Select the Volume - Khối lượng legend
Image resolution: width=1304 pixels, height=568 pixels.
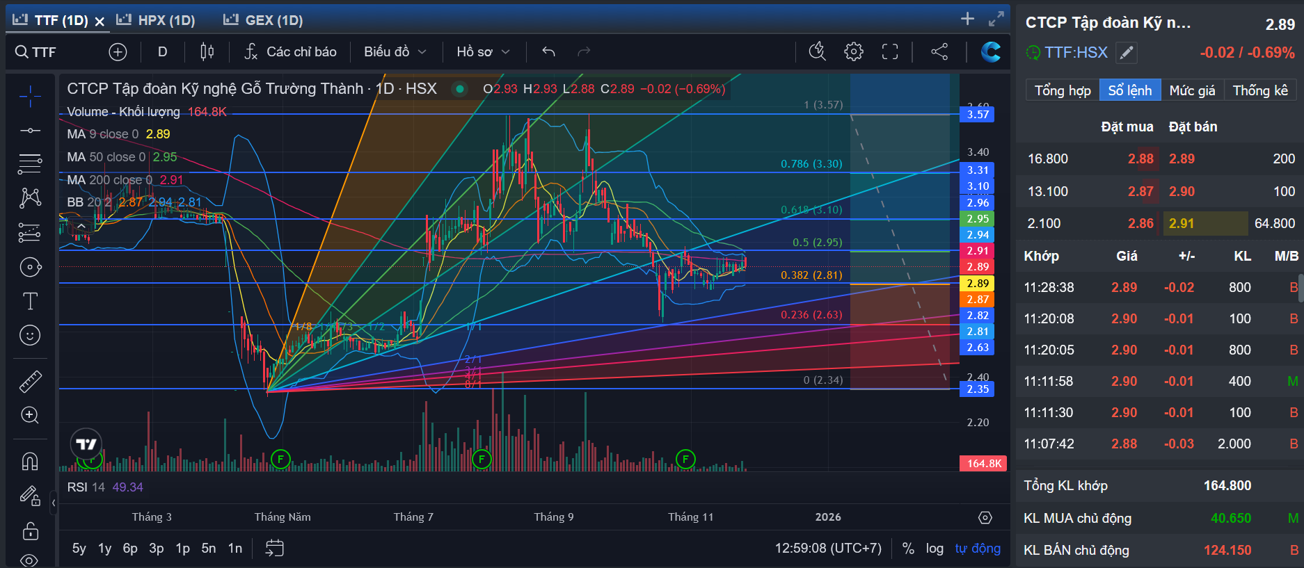point(147,112)
